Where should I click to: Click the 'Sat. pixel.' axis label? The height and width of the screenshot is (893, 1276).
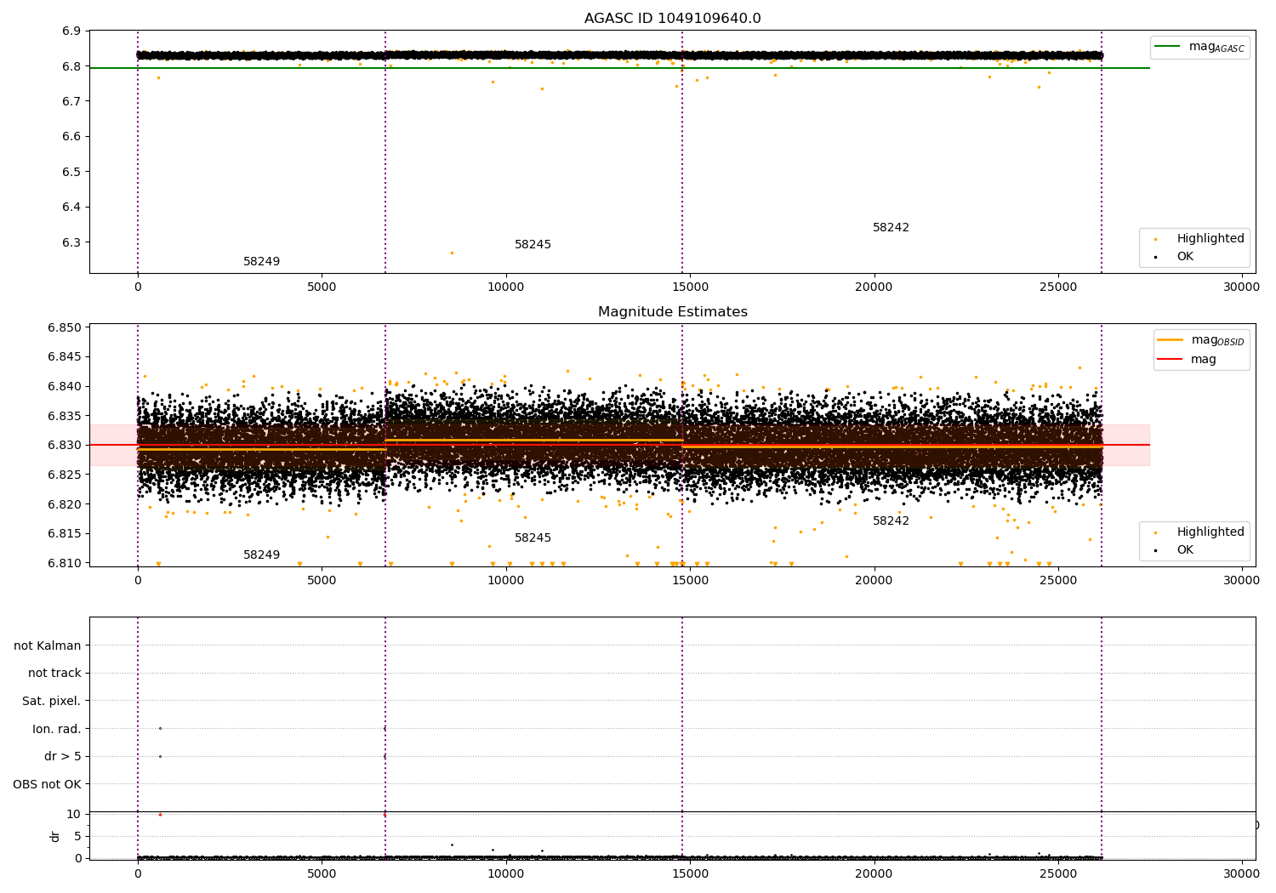[51, 702]
